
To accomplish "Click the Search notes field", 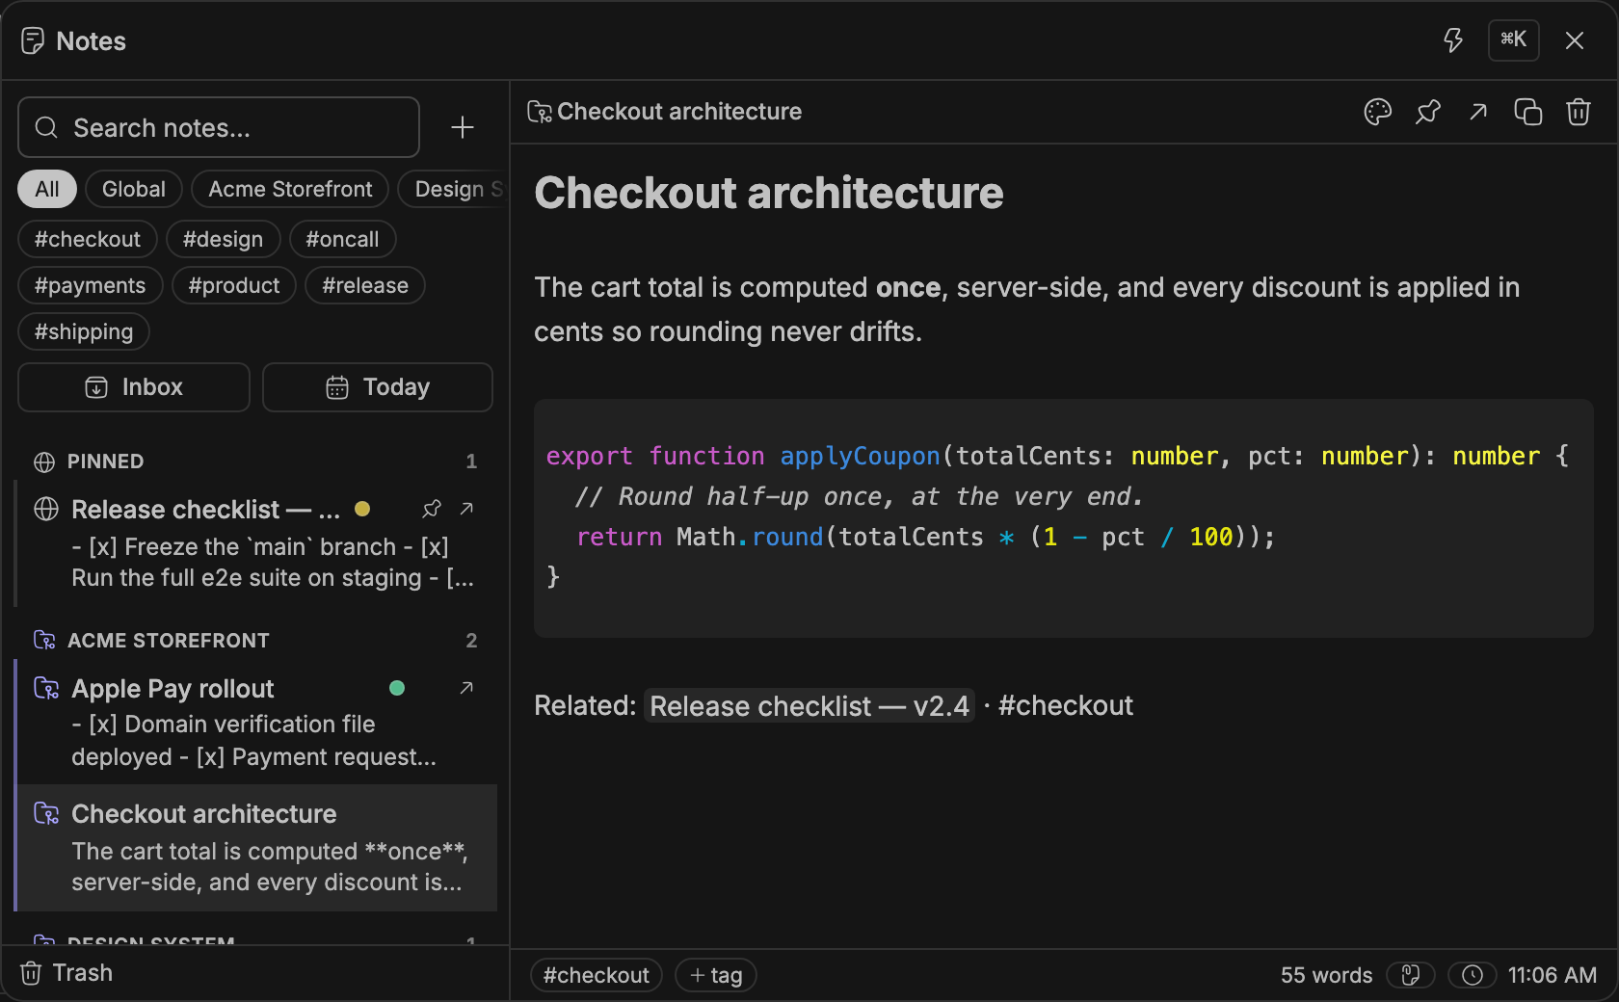I will click(x=219, y=127).
